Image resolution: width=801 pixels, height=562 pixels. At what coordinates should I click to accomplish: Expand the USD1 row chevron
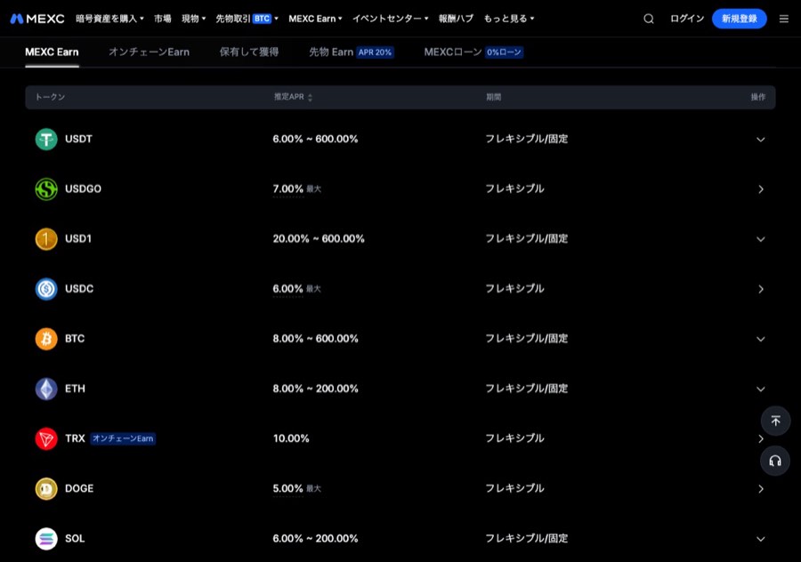pos(761,239)
